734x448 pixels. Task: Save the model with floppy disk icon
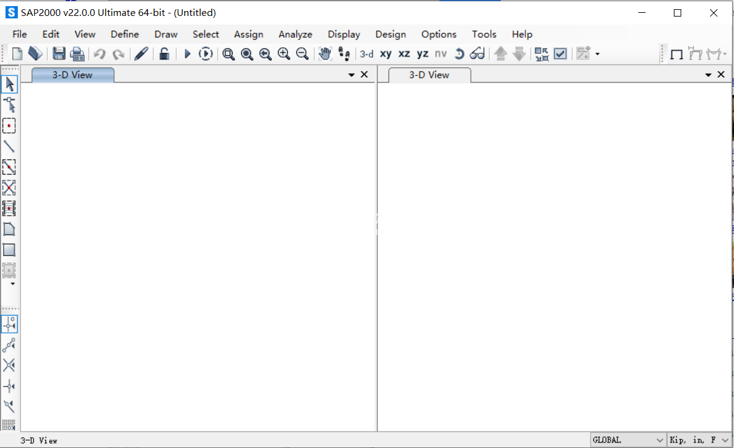pyautogui.click(x=58, y=54)
